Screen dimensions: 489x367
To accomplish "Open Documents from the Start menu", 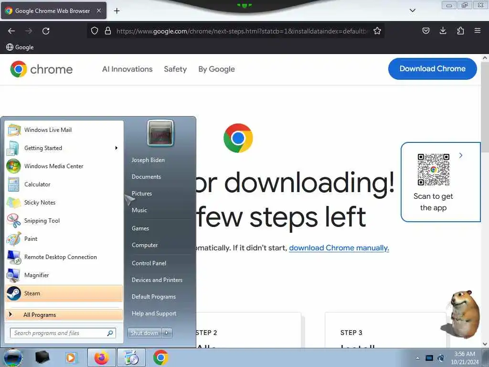I will [x=146, y=177].
